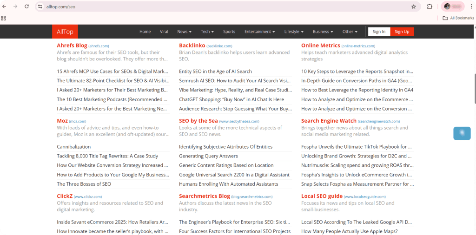The image size is (476, 235).
Task: Open 'Vibe Marketing: Hype, Reality' article
Action: [x=235, y=90]
